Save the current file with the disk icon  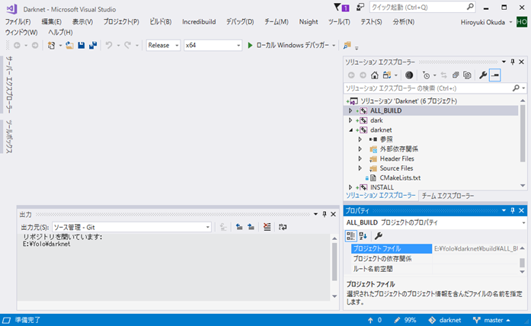[82, 46]
